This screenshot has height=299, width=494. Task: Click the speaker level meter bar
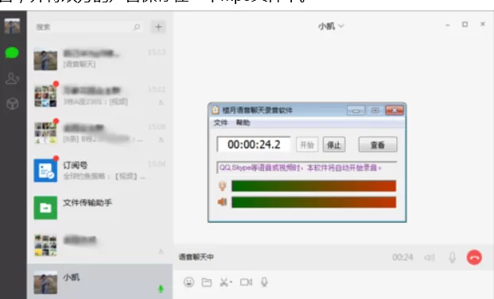click(x=313, y=202)
